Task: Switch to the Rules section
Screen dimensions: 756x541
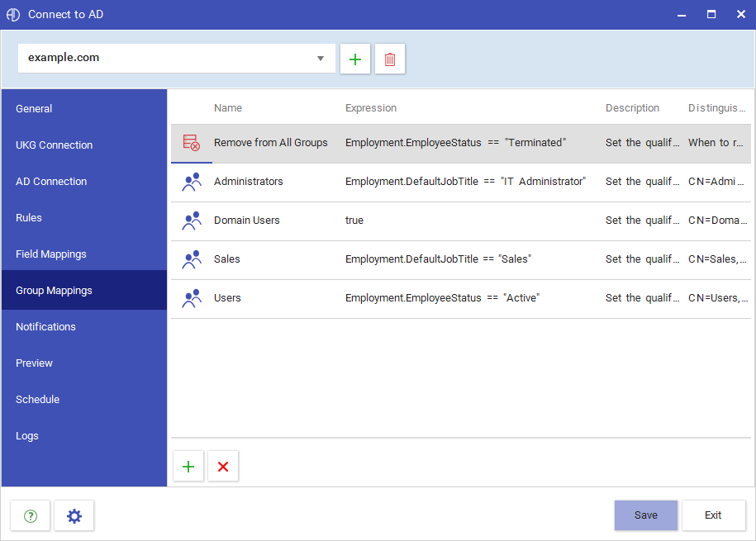Action: pos(84,218)
